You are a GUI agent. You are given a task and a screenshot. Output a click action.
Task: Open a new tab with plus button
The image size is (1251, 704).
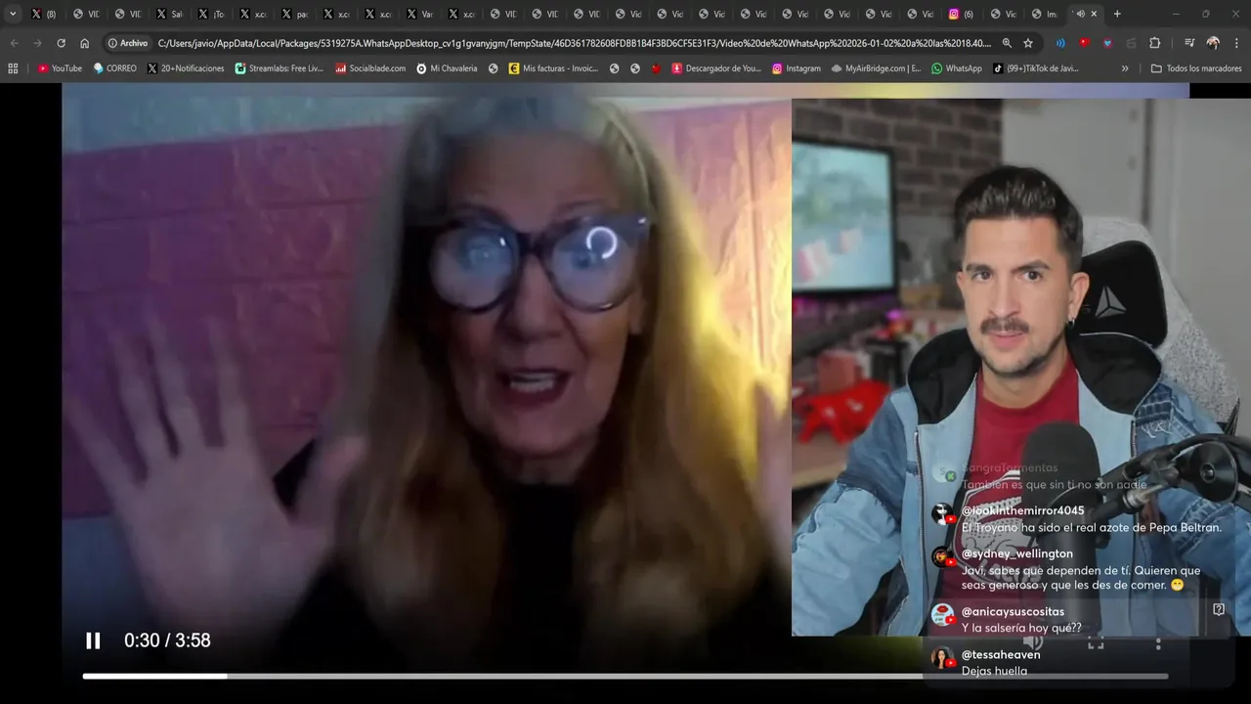pos(1117,14)
